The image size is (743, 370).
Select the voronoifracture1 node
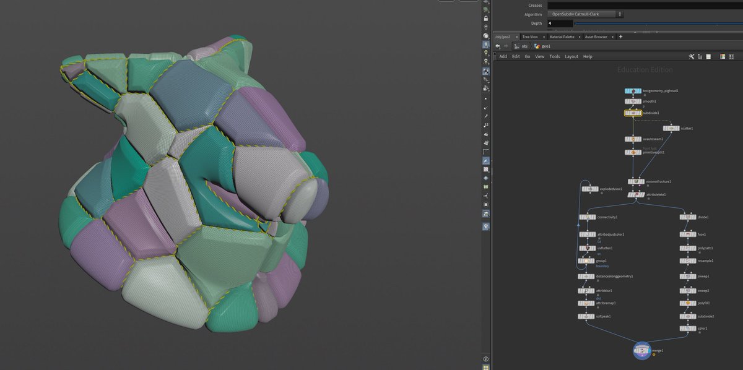pyautogui.click(x=636, y=181)
